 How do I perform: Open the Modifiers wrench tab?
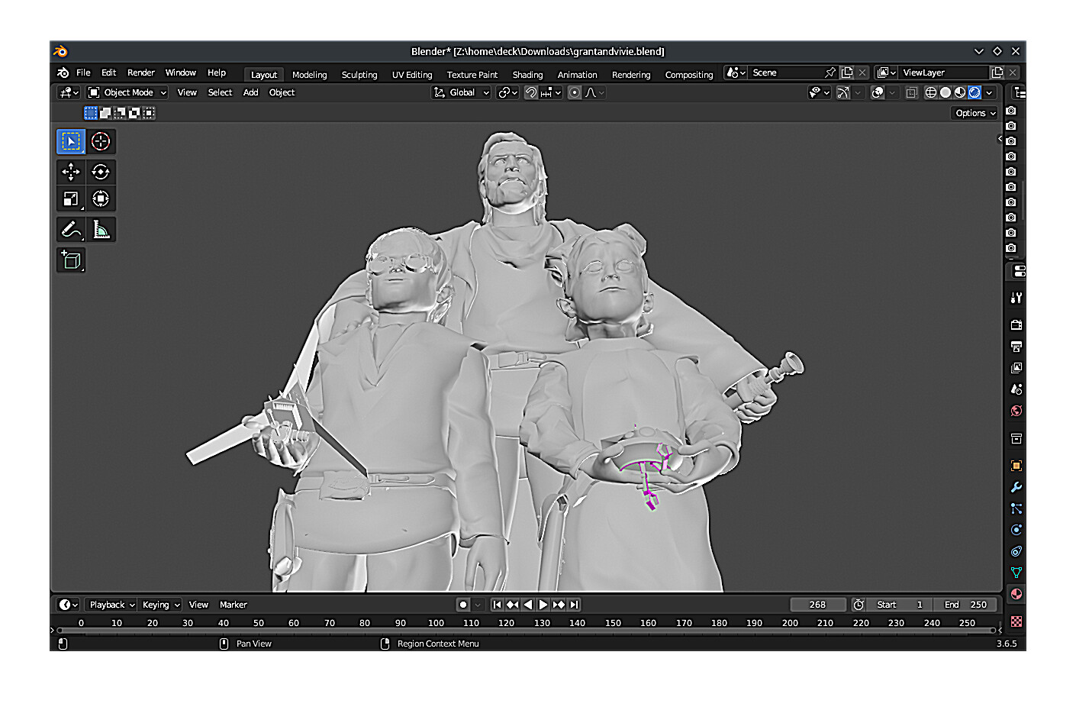1016,487
